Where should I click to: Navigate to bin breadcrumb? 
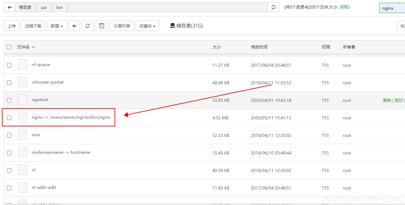click(x=60, y=8)
